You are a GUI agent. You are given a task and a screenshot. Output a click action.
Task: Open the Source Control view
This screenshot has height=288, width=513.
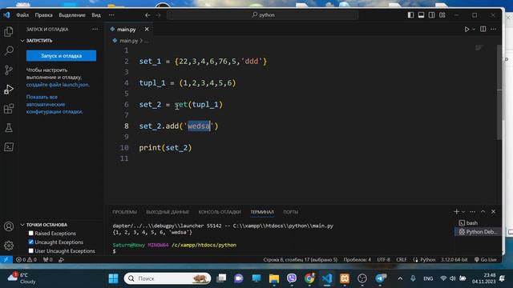tap(9, 70)
